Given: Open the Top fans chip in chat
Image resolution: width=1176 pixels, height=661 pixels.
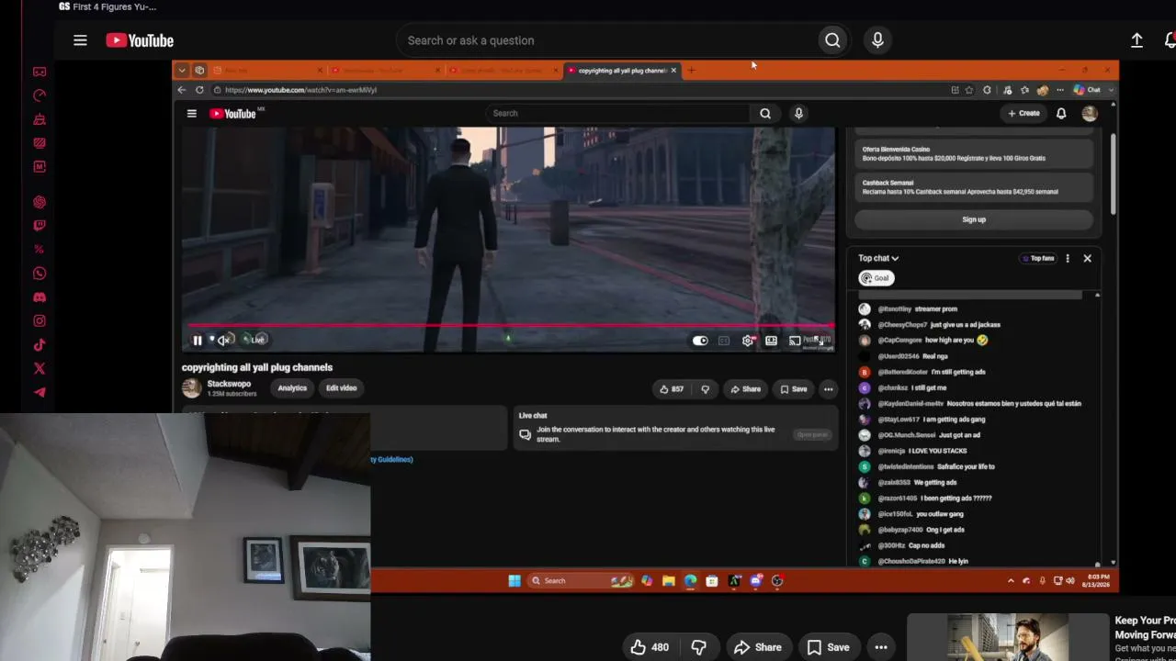Looking at the screenshot, I should pos(1037,259).
